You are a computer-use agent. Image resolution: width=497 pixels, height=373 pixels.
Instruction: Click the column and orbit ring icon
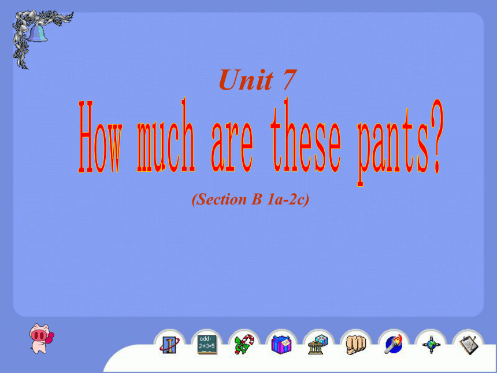click(x=169, y=345)
